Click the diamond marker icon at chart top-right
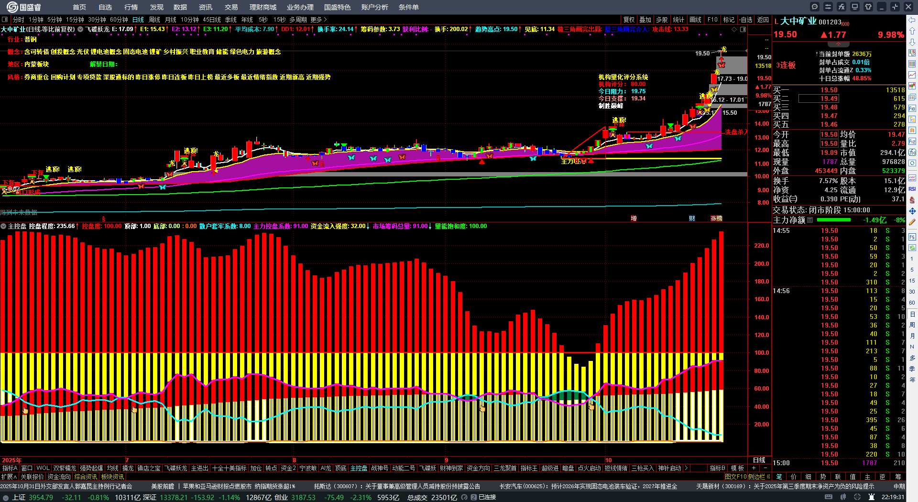Screen dimensions: 918x502 pyautogui.click(x=734, y=30)
